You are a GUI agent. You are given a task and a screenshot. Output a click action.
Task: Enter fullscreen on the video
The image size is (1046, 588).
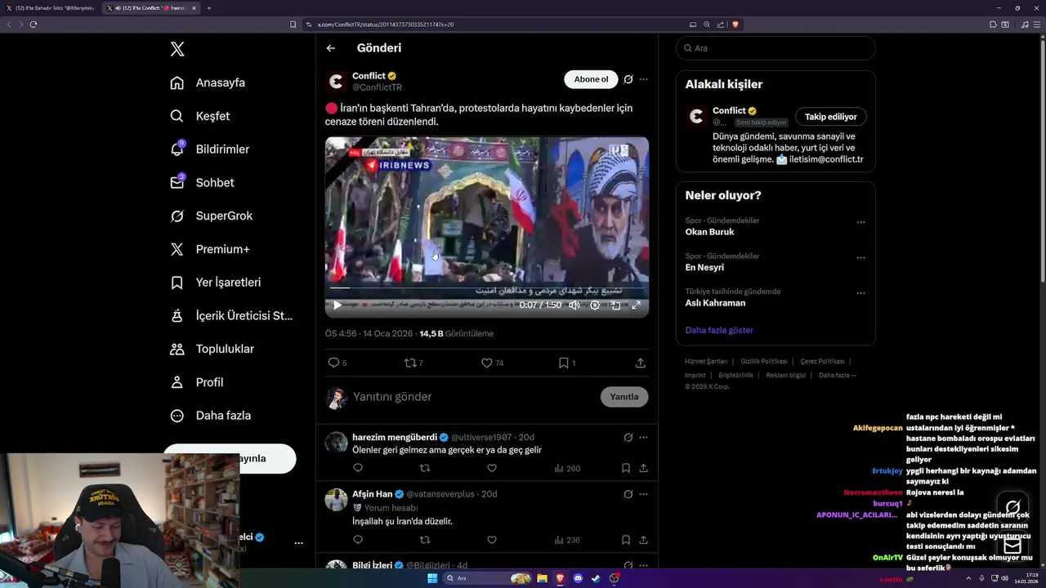click(636, 305)
